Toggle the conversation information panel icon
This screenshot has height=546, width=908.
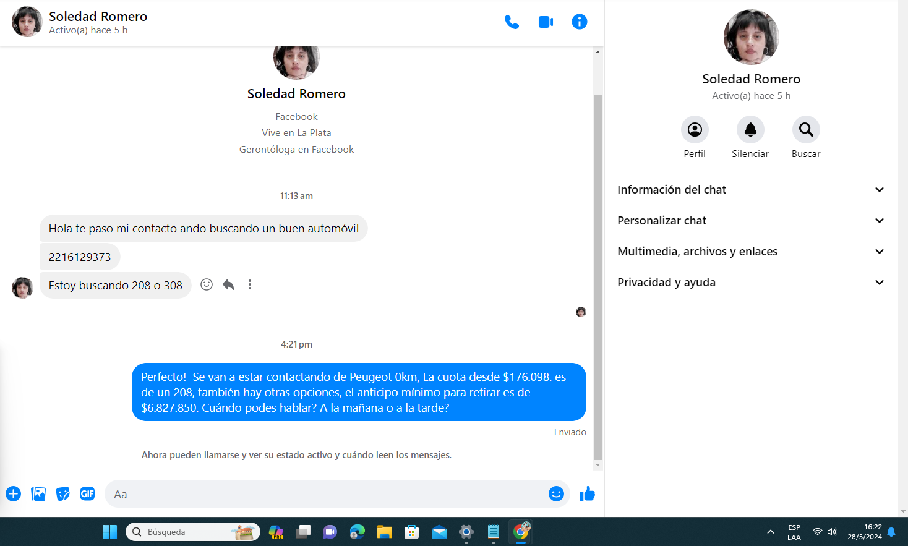pos(579,22)
